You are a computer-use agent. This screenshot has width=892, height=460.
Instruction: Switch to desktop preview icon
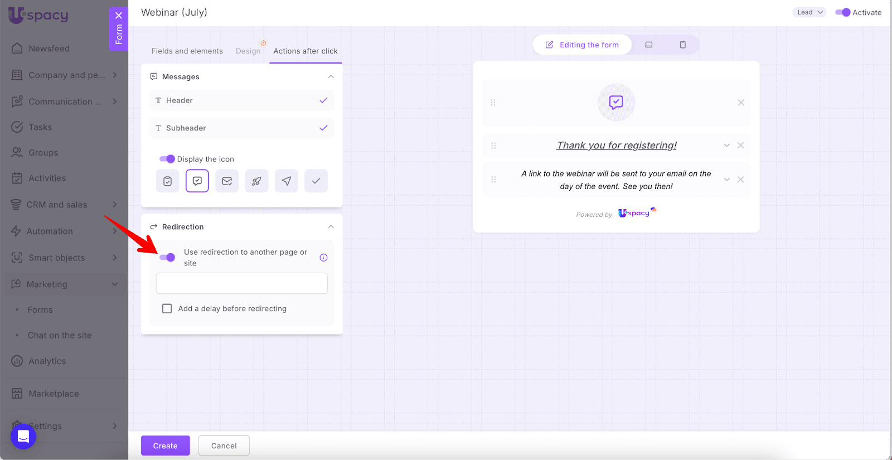tap(649, 45)
